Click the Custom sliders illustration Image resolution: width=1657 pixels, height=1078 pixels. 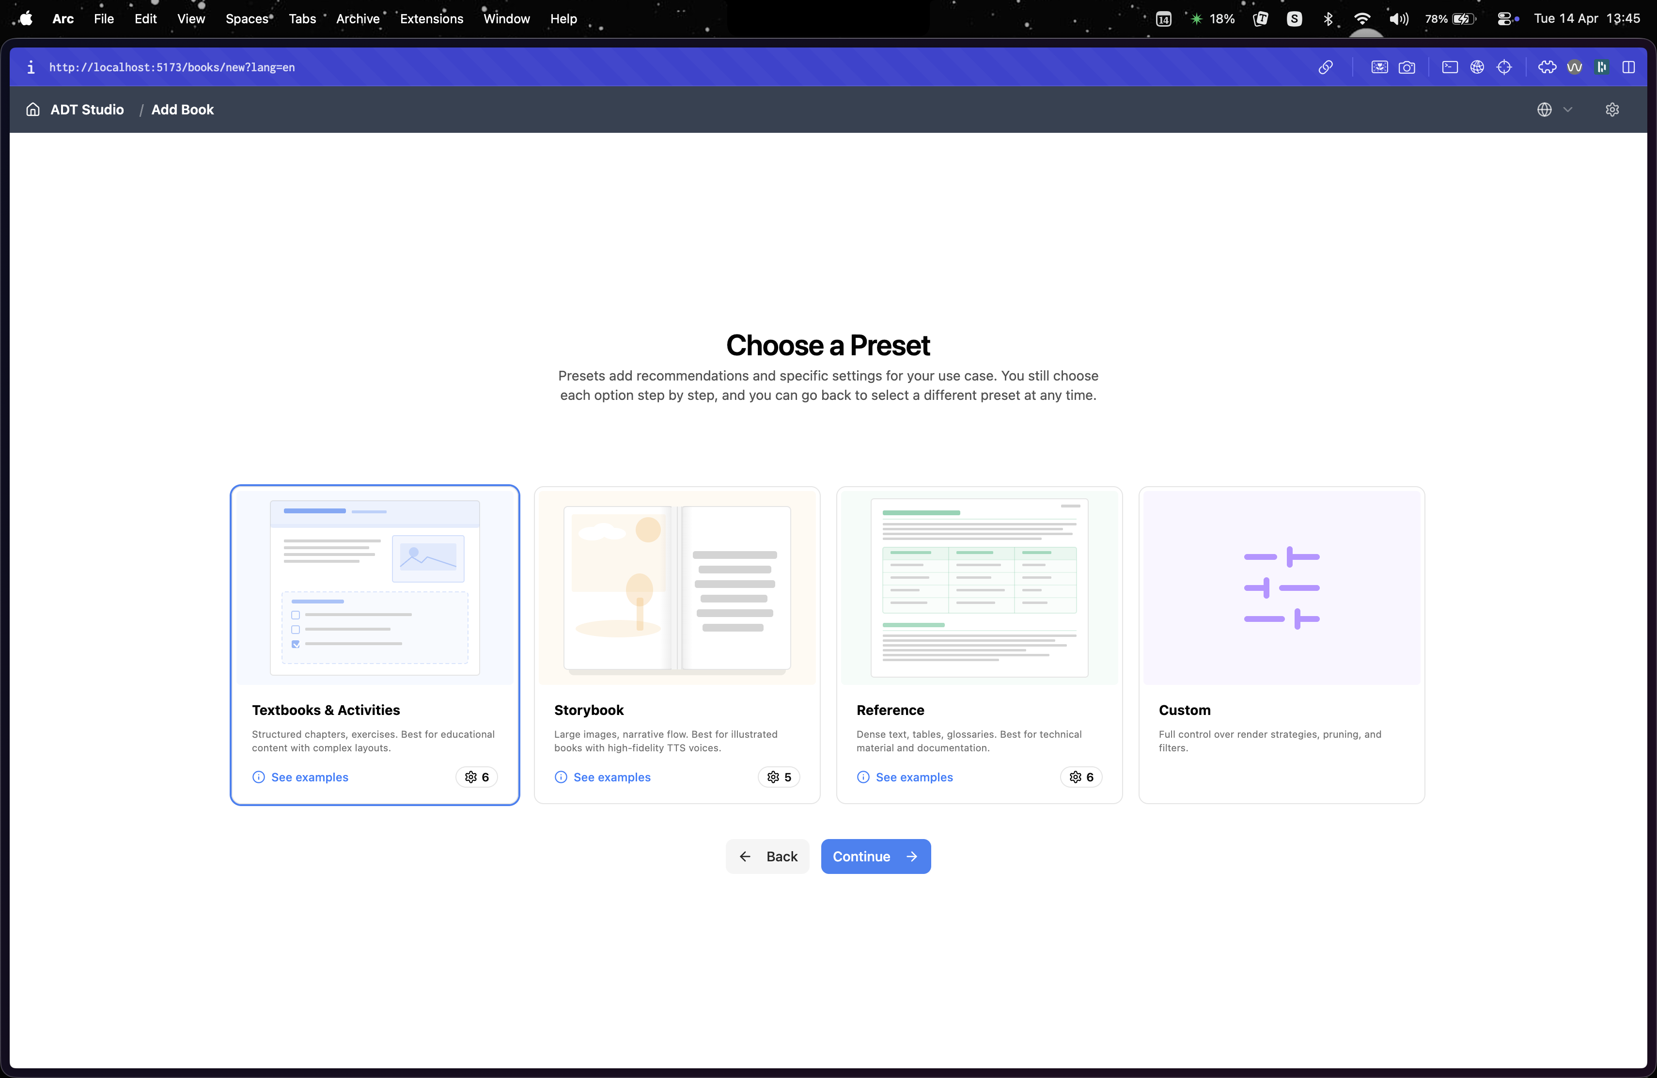tap(1281, 588)
